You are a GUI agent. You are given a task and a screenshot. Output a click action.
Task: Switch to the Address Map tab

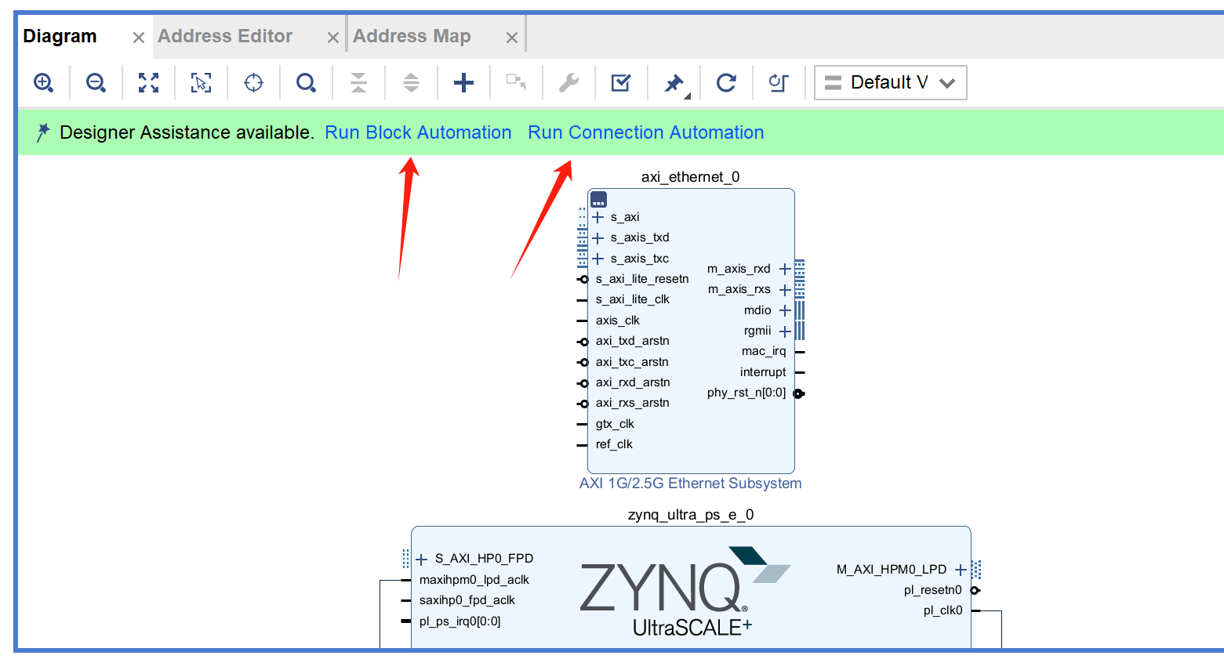[412, 36]
